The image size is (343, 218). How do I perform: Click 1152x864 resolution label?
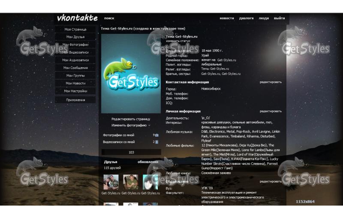(305, 202)
